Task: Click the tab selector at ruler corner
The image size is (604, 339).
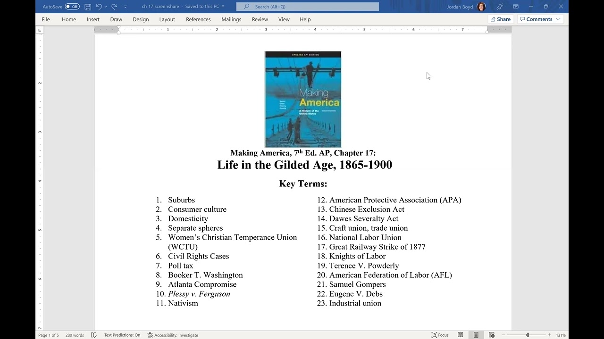Action: pos(40,30)
